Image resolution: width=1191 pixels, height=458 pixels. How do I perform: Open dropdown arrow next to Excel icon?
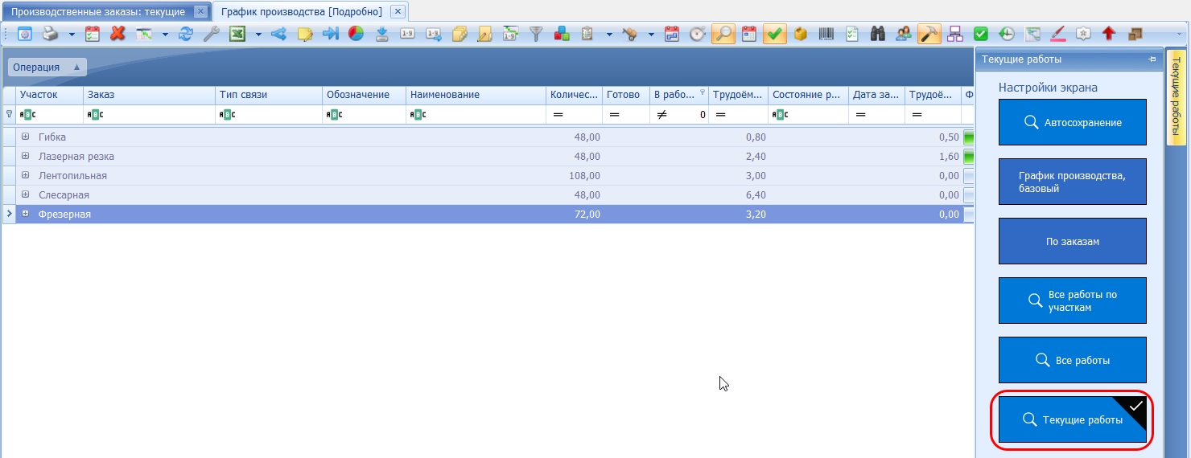coord(259,34)
